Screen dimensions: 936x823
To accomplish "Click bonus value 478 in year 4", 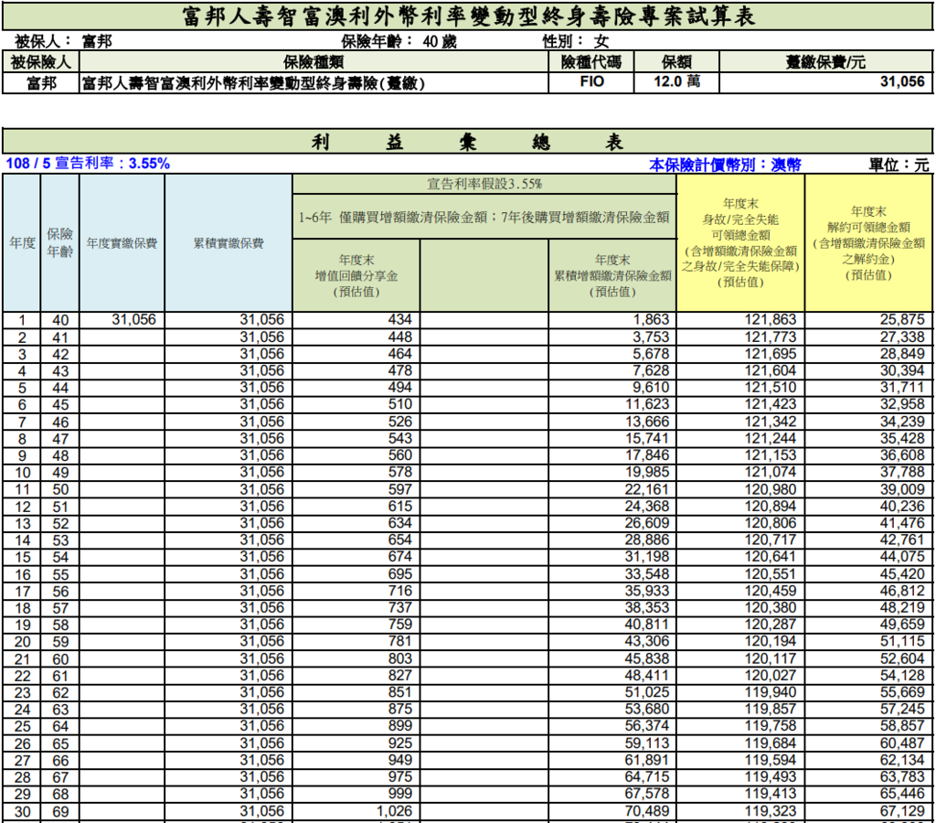I will click(400, 370).
